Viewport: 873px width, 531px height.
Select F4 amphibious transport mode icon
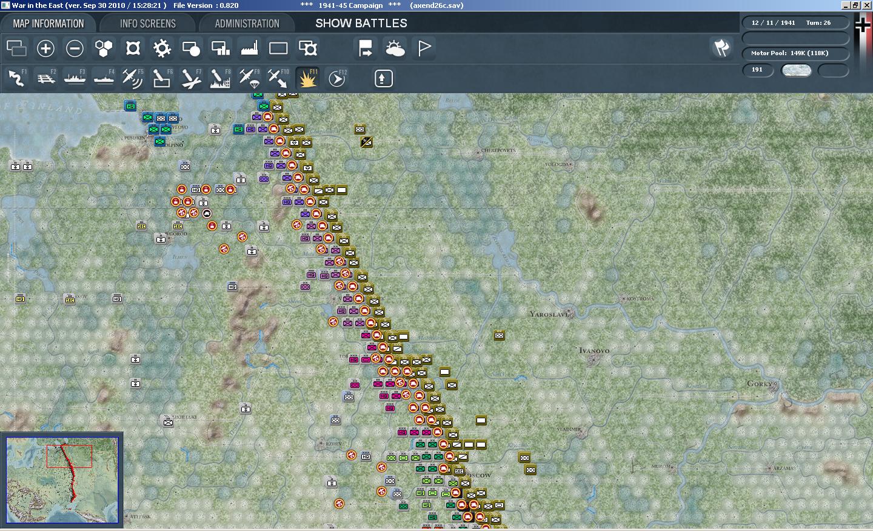tap(104, 78)
